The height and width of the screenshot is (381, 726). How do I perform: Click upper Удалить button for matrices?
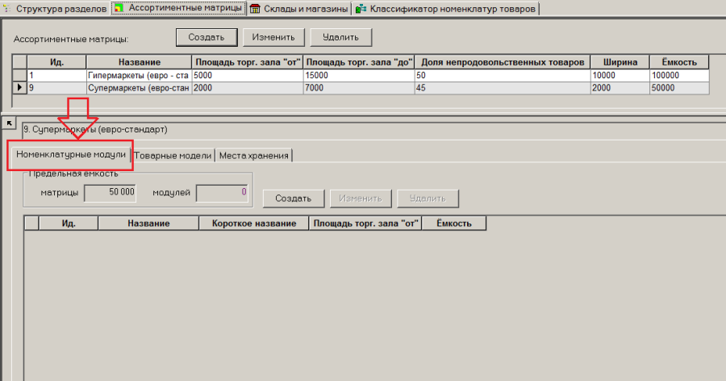point(340,38)
